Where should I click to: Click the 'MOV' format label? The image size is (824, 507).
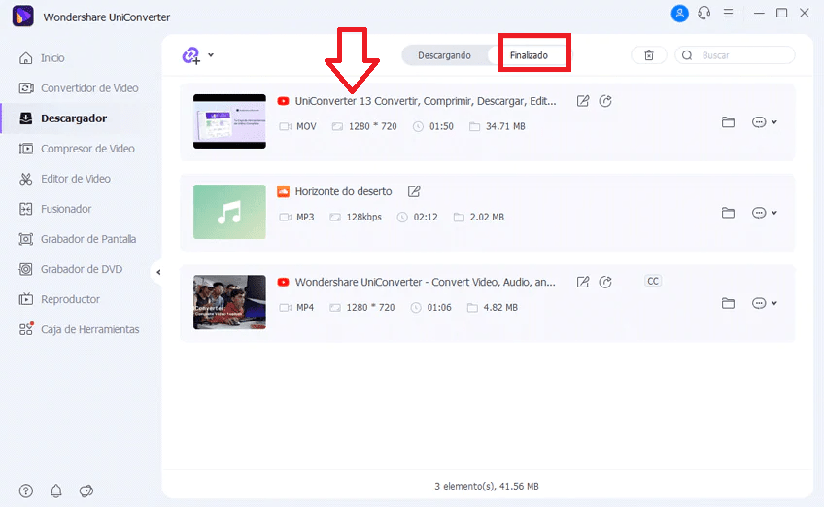point(306,126)
